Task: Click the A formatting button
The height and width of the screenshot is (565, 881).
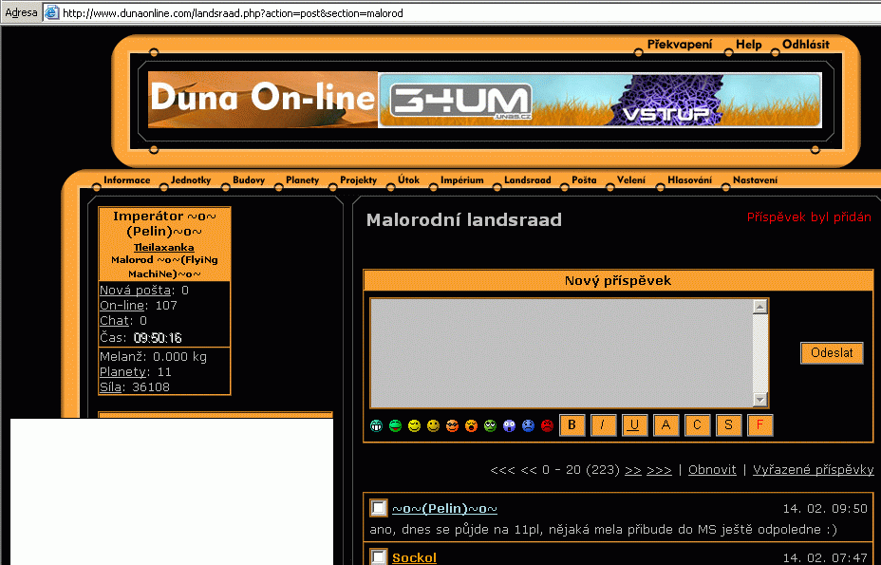Action: click(x=666, y=425)
